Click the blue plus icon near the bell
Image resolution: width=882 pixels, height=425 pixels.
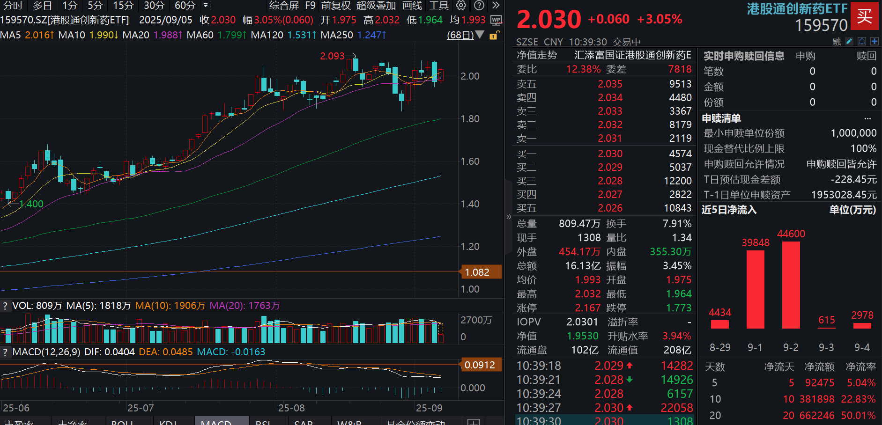point(874,41)
